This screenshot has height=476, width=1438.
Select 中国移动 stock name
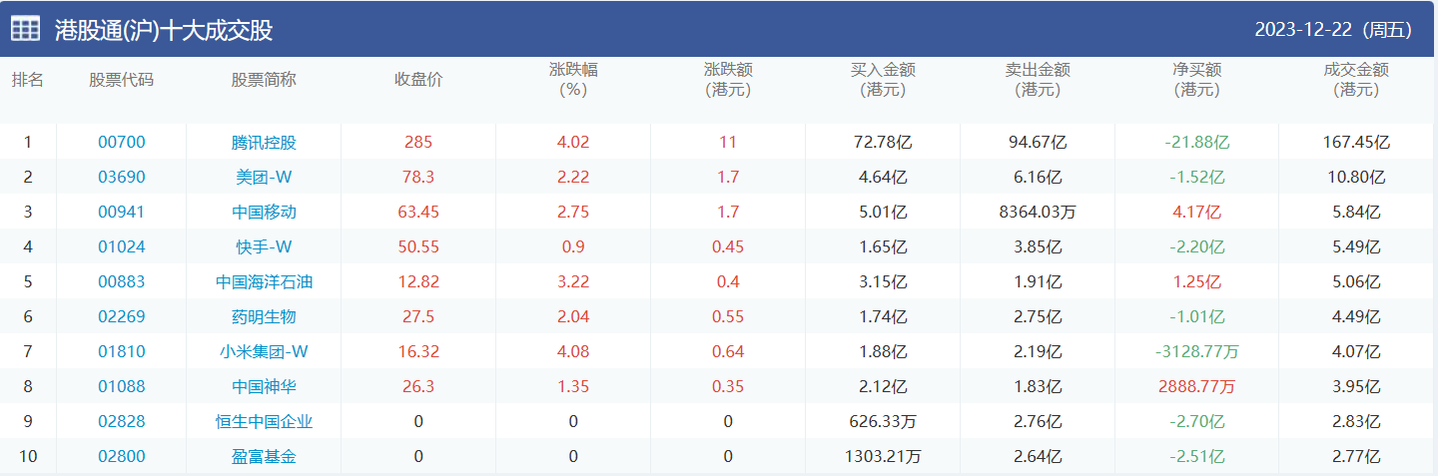tap(264, 212)
